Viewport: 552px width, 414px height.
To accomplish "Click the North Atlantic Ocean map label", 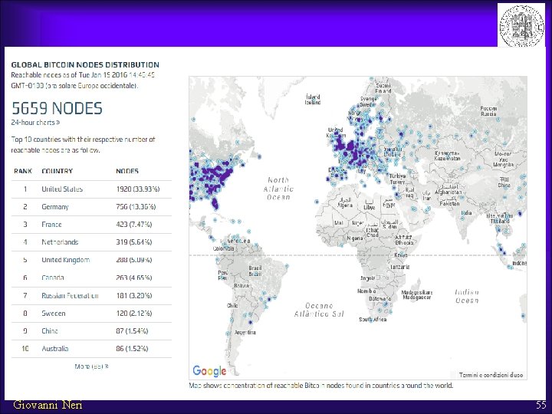I will click(x=278, y=189).
